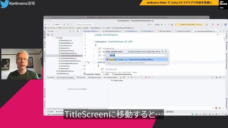The image size is (228, 128).
Task: Close the debug panel with X
Action: click(x=212, y=78)
